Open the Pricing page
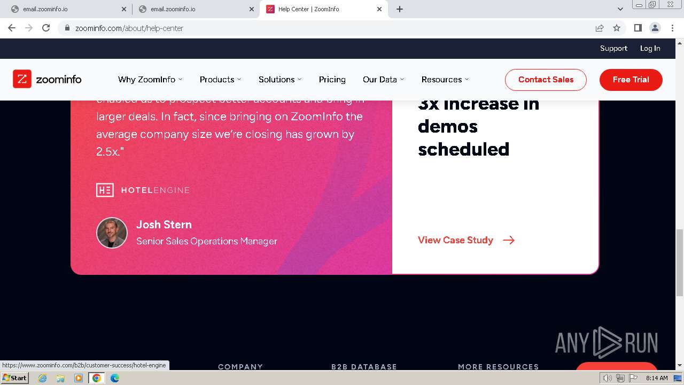 332,79
